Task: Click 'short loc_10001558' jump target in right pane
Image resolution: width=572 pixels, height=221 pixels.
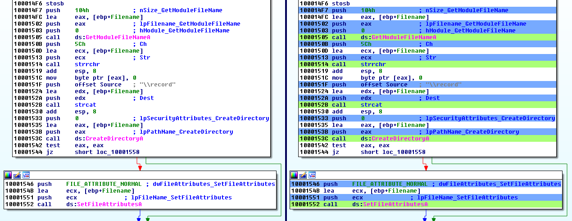Action: 393,152
